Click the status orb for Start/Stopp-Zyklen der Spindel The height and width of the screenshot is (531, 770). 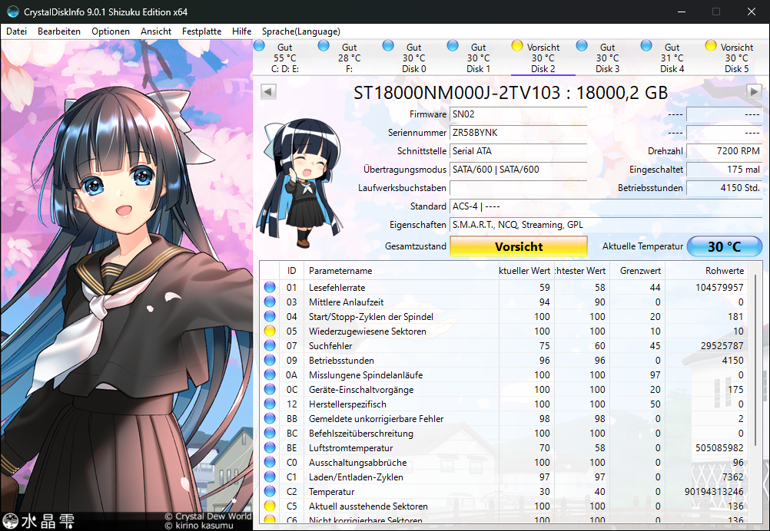[270, 317]
